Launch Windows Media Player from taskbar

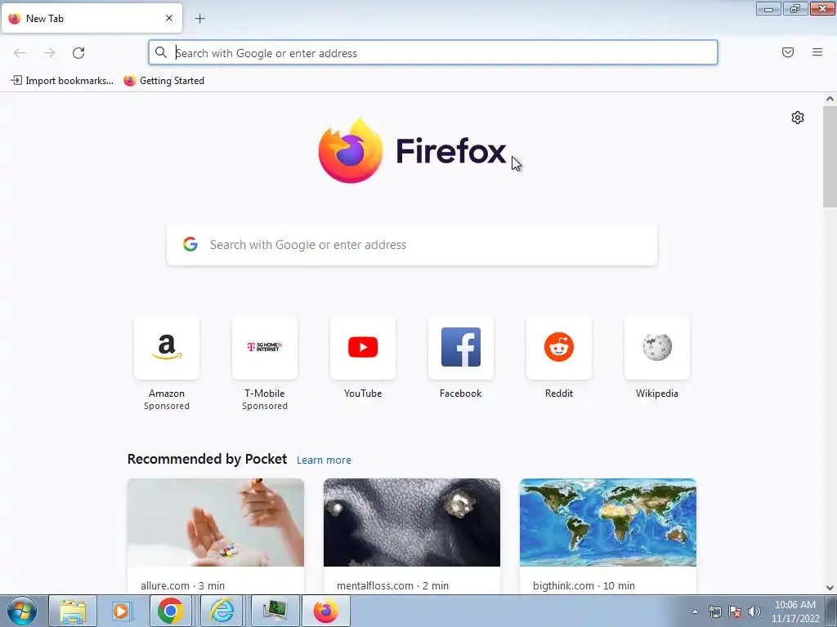tap(121, 611)
